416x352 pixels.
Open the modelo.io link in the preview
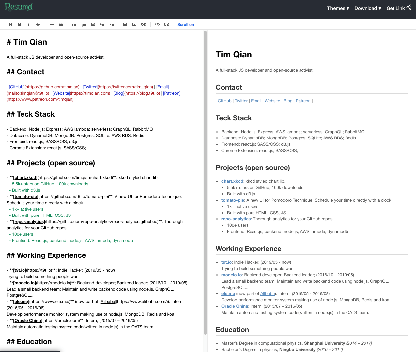[x=232, y=275]
